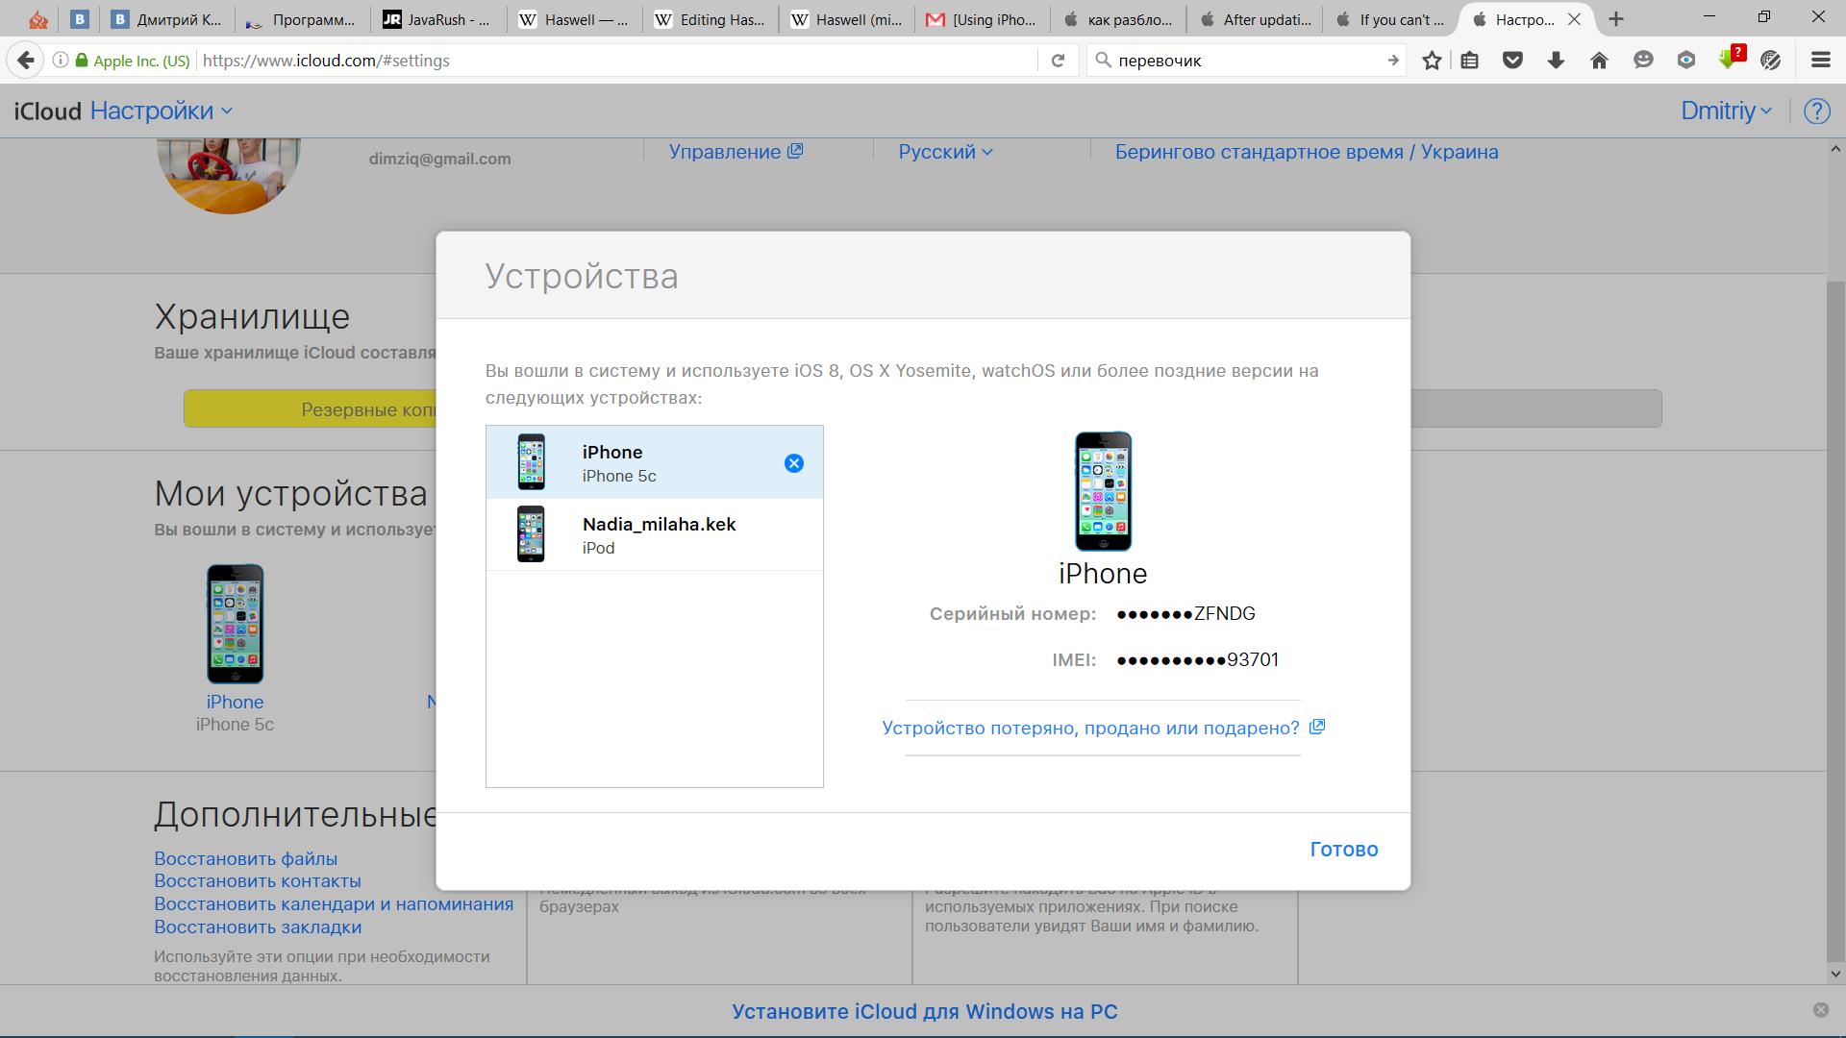The image size is (1846, 1038).
Task: Remove iPhone 5c via blue X icon
Action: [x=793, y=463]
